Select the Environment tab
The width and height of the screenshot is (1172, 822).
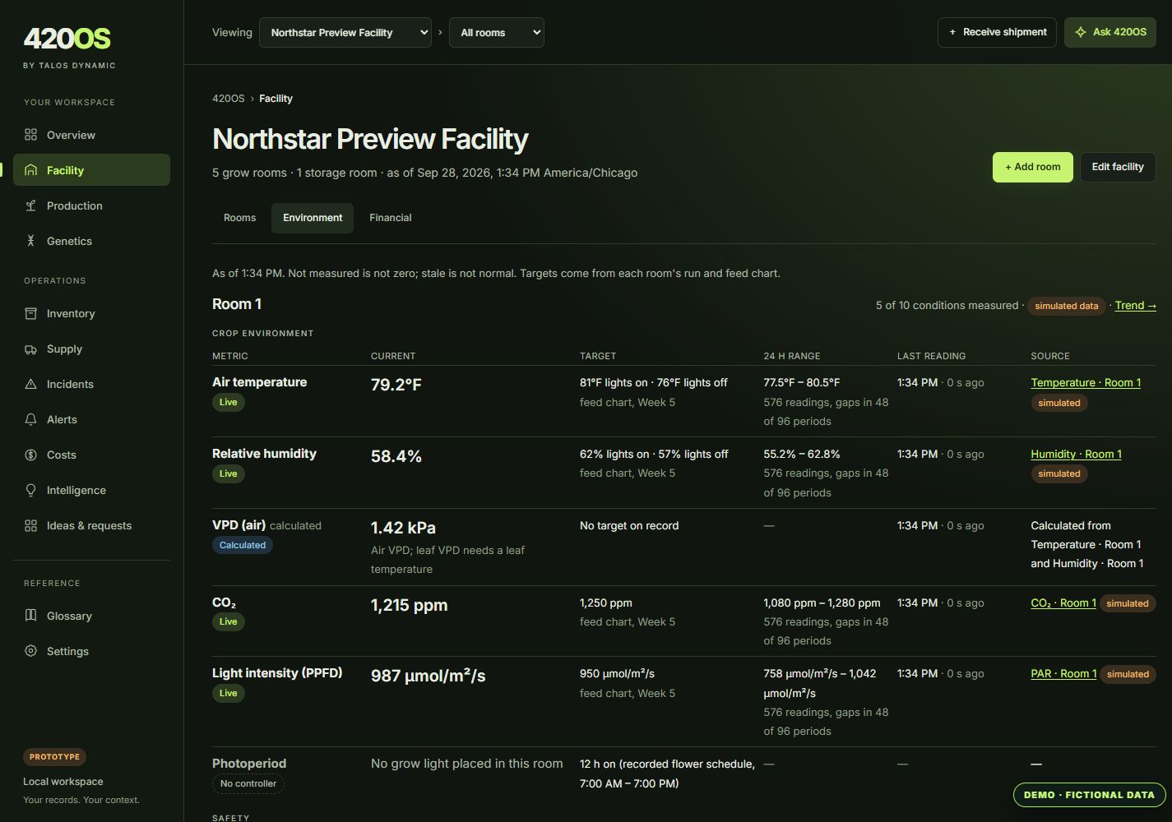click(313, 218)
